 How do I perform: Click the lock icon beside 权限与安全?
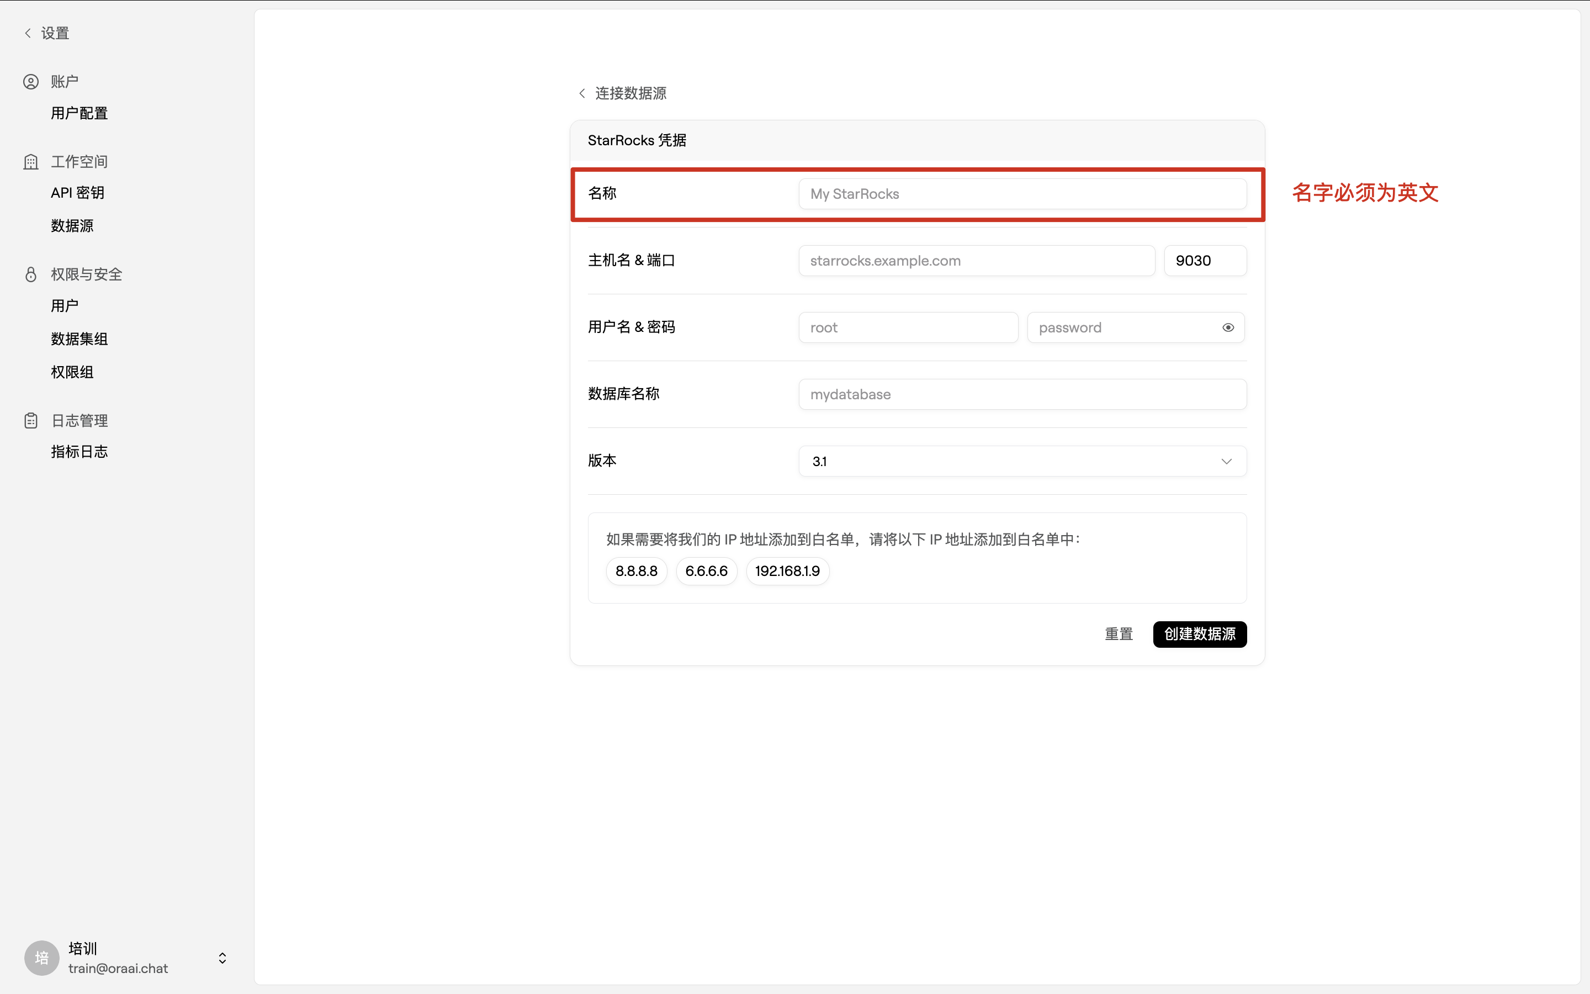tap(31, 274)
